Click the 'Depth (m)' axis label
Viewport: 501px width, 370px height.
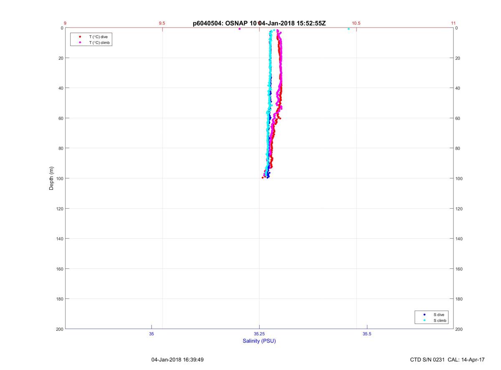[52, 178]
